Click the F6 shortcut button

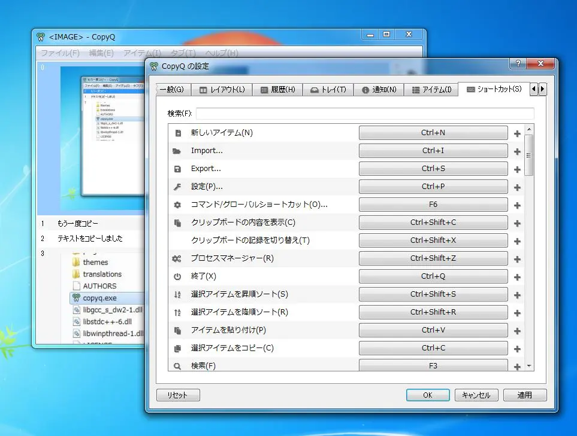click(x=433, y=205)
